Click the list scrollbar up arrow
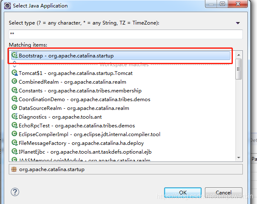Screen dimensions: 257x204 pyautogui.click(x=239, y=55)
